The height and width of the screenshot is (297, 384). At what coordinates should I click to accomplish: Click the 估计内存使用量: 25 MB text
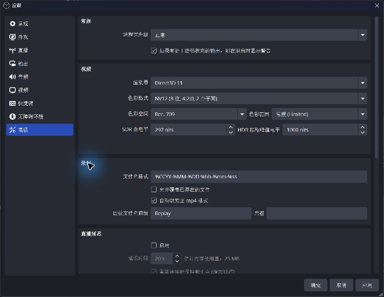[x=212, y=259]
